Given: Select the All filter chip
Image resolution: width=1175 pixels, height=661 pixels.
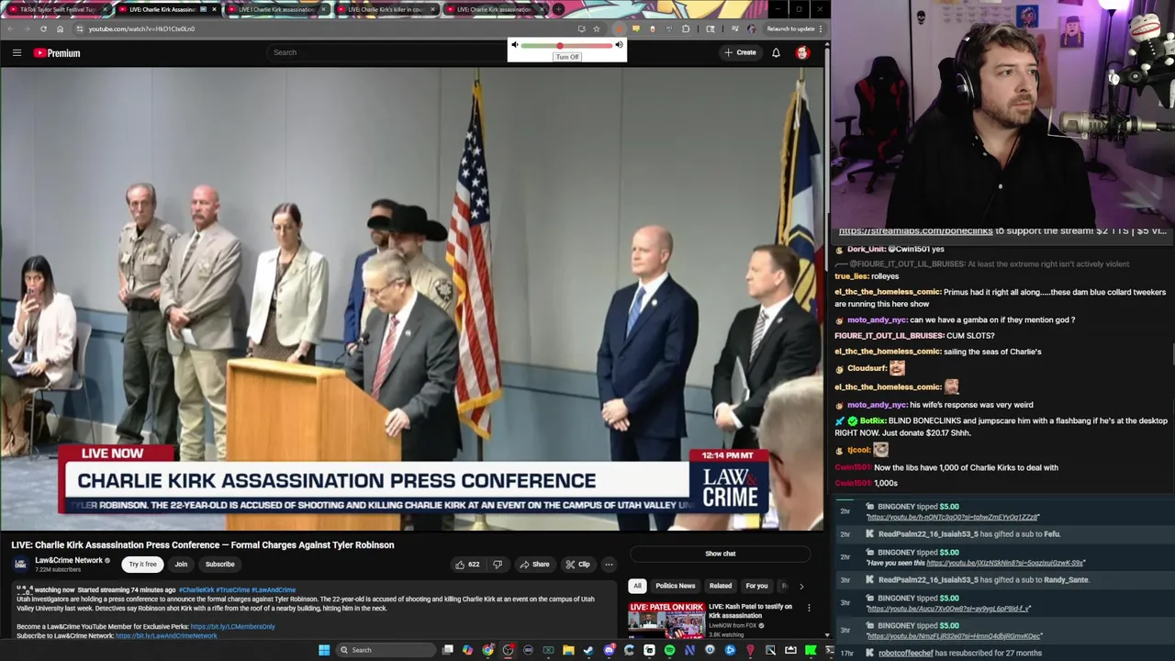Looking at the screenshot, I should [637, 586].
